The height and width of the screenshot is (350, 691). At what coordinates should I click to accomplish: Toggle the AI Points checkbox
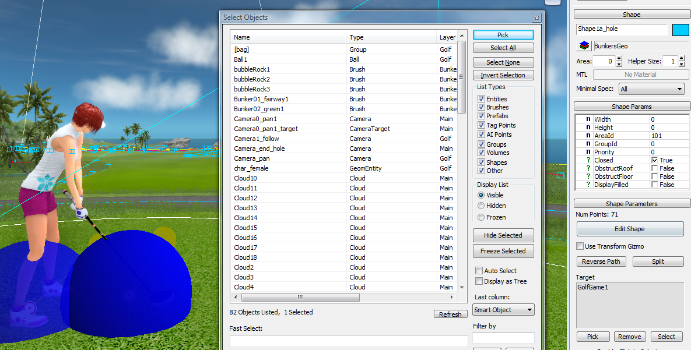[481, 135]
